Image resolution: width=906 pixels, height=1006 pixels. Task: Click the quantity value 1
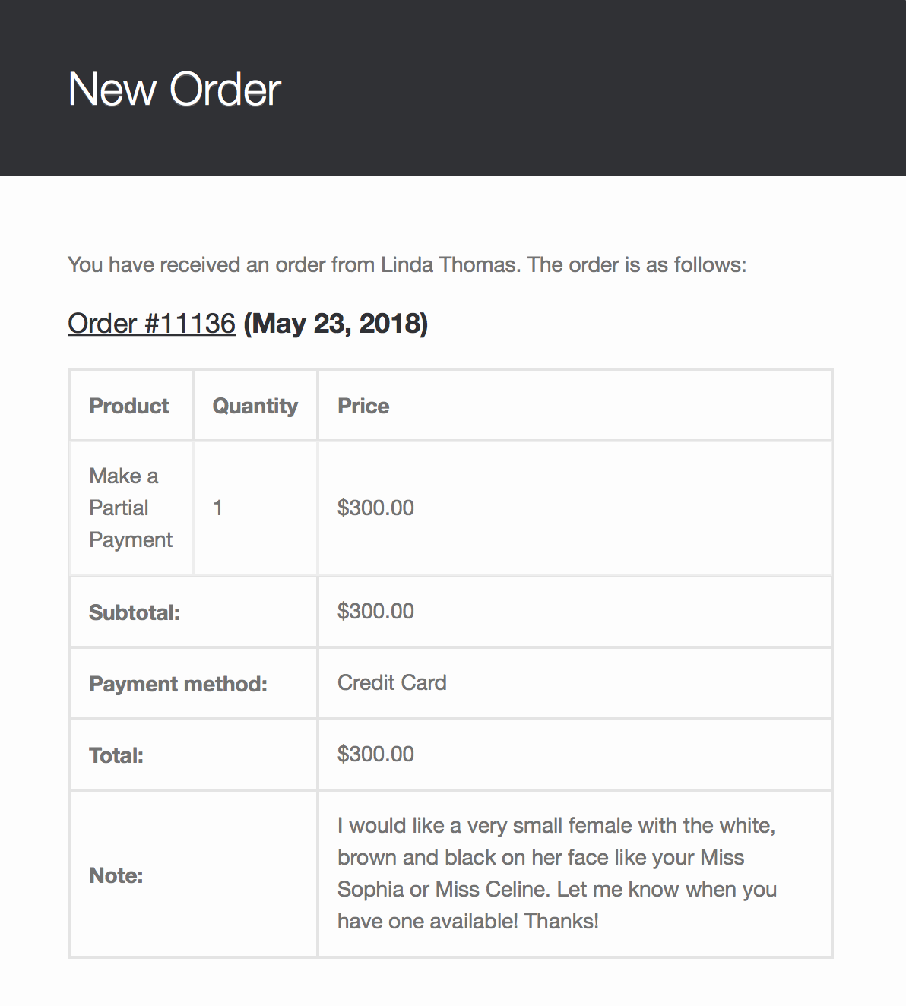pos(218,508)
